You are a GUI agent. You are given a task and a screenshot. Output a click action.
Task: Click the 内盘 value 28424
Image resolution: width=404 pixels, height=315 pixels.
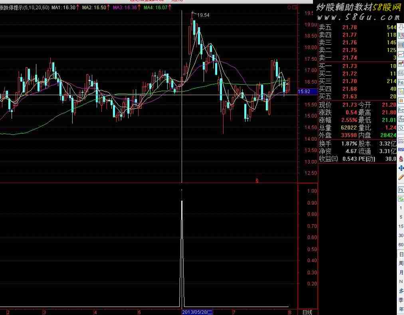(x=388, y=135)
